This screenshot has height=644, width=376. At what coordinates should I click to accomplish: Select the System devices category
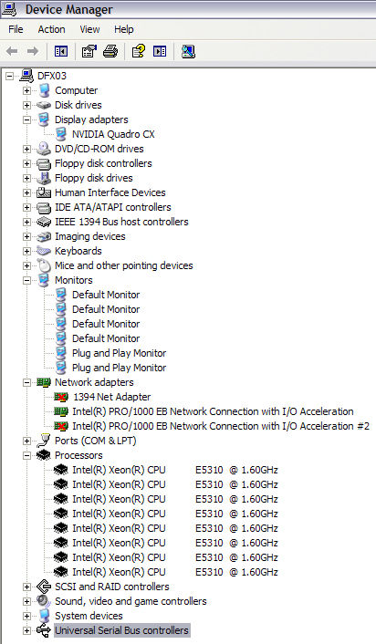pos(89,616)
